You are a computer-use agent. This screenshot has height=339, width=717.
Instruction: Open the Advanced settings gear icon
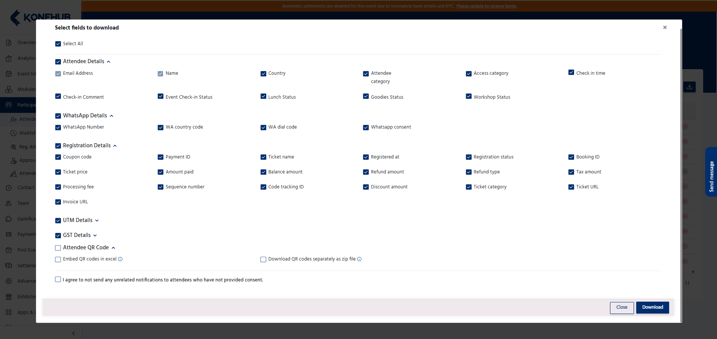click(9, 281)
